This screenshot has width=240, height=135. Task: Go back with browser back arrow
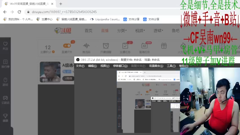point(5,12)
